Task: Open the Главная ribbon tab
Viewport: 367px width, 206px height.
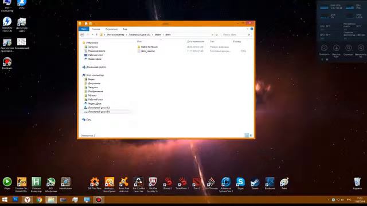Action: coord(96,29)
